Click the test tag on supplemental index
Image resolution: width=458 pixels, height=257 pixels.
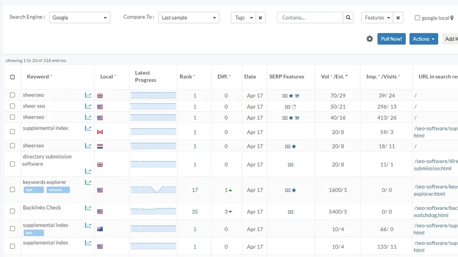34,233
